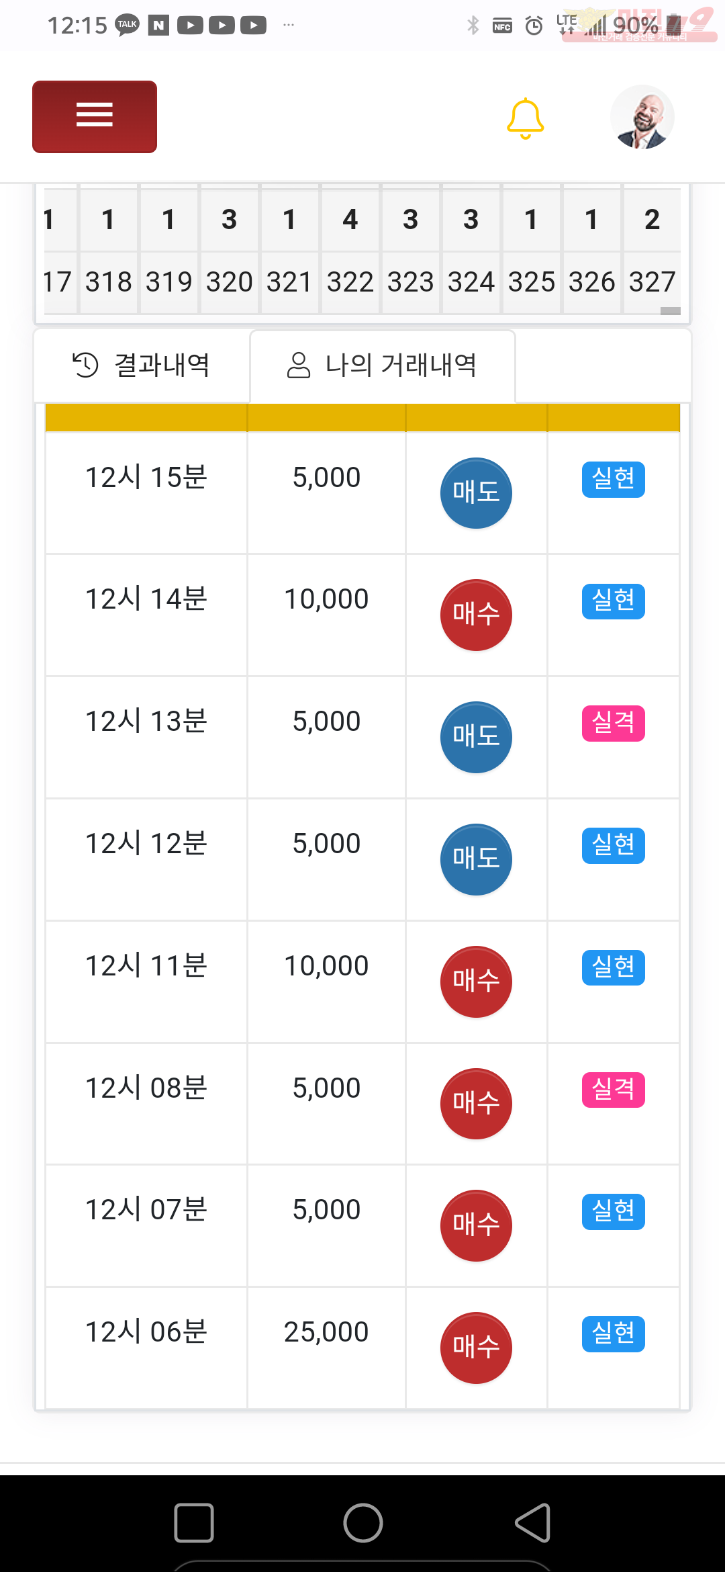Tap the 실현 label for 12시 07분
725x1572 pixels.
tap(614, 1211)
